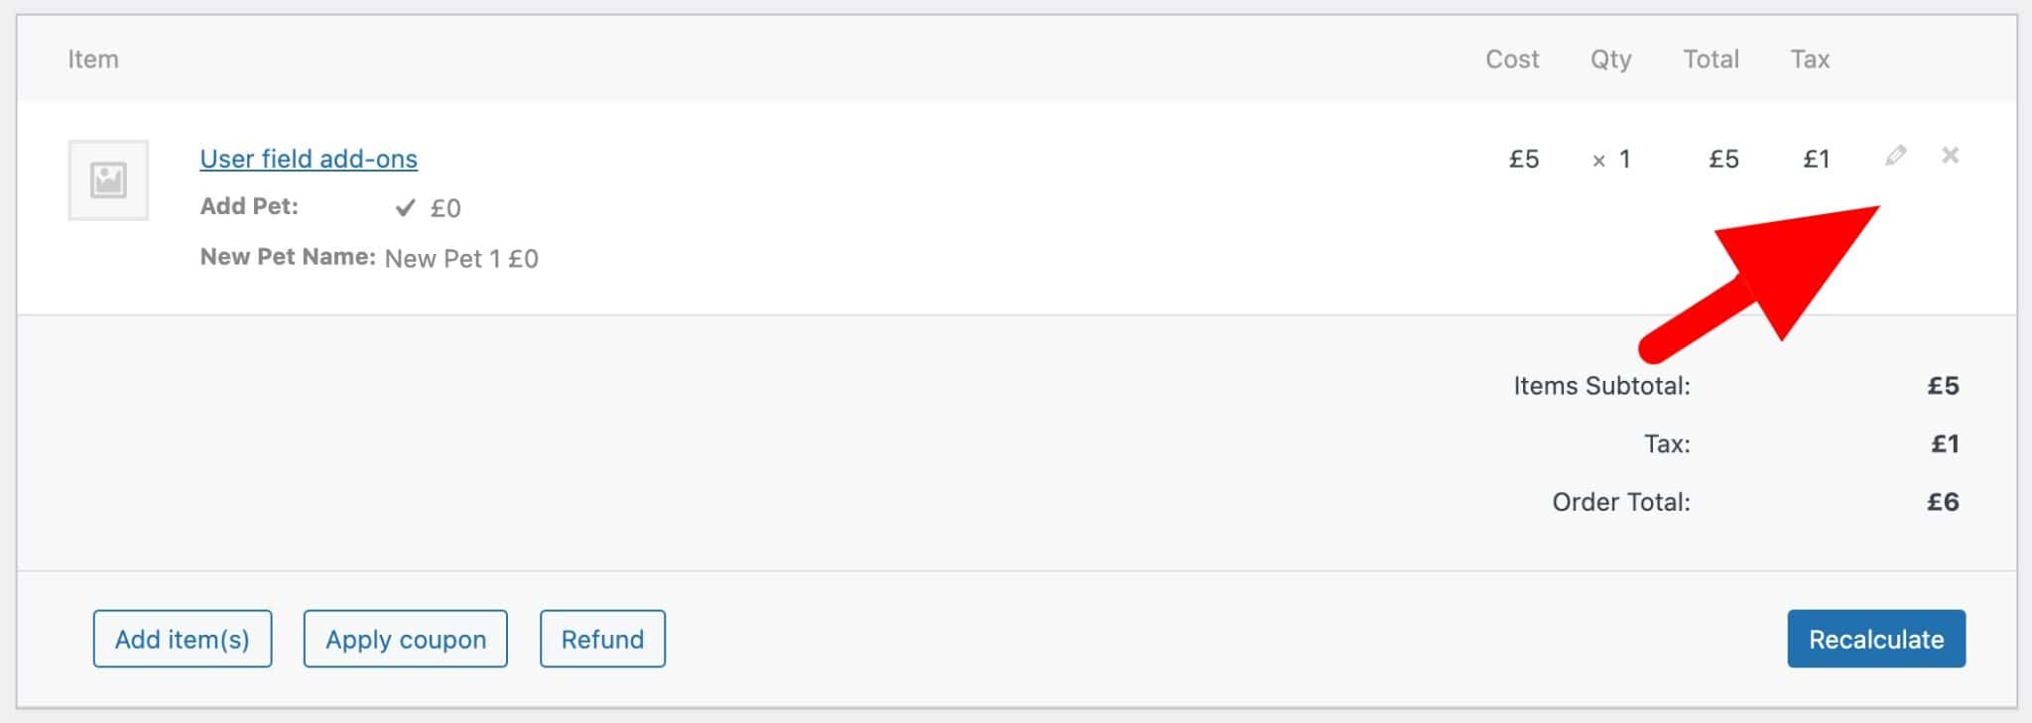This screenshot has height=723, width=2032.
Task: Click the Recalculate button
Action: (x=1875, y=639)
